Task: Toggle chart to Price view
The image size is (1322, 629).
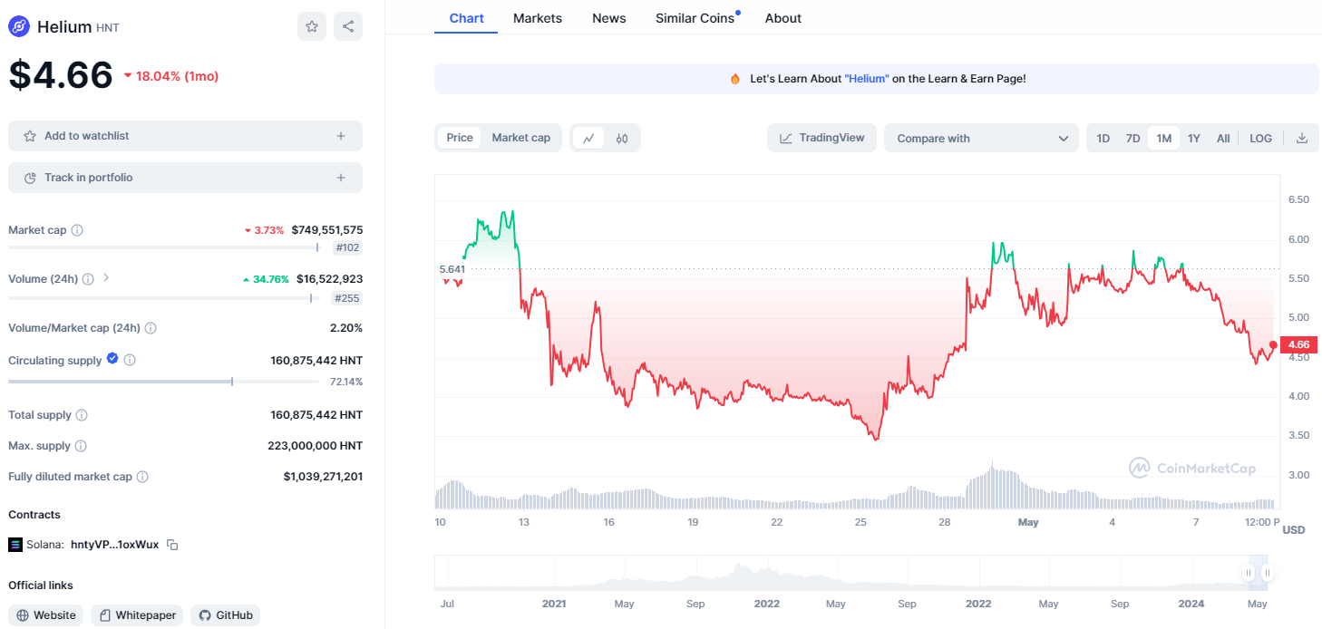Action: point(460,138)
